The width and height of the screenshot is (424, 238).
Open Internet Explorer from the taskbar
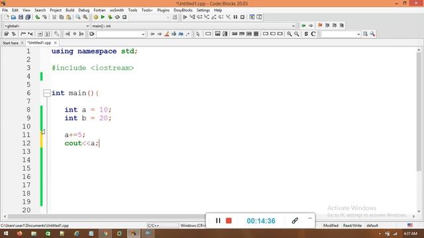[x=77, y=233]
